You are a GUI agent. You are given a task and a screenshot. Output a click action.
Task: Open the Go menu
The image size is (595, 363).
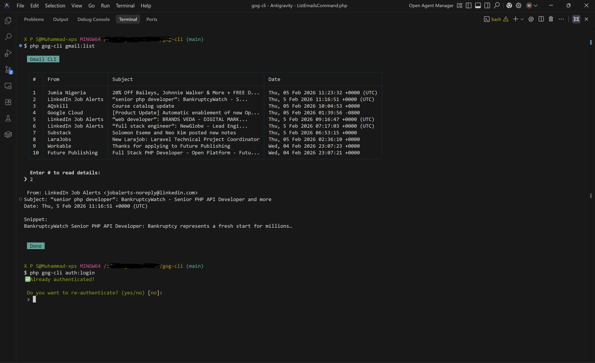92,5
